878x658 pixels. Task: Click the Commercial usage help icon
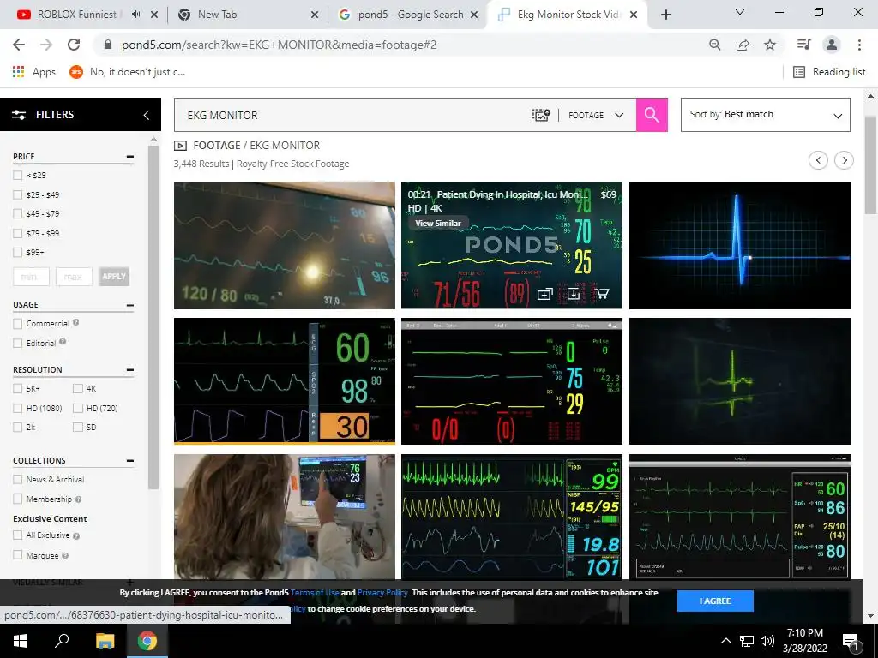pyautogui.click(x=75, y=322)
